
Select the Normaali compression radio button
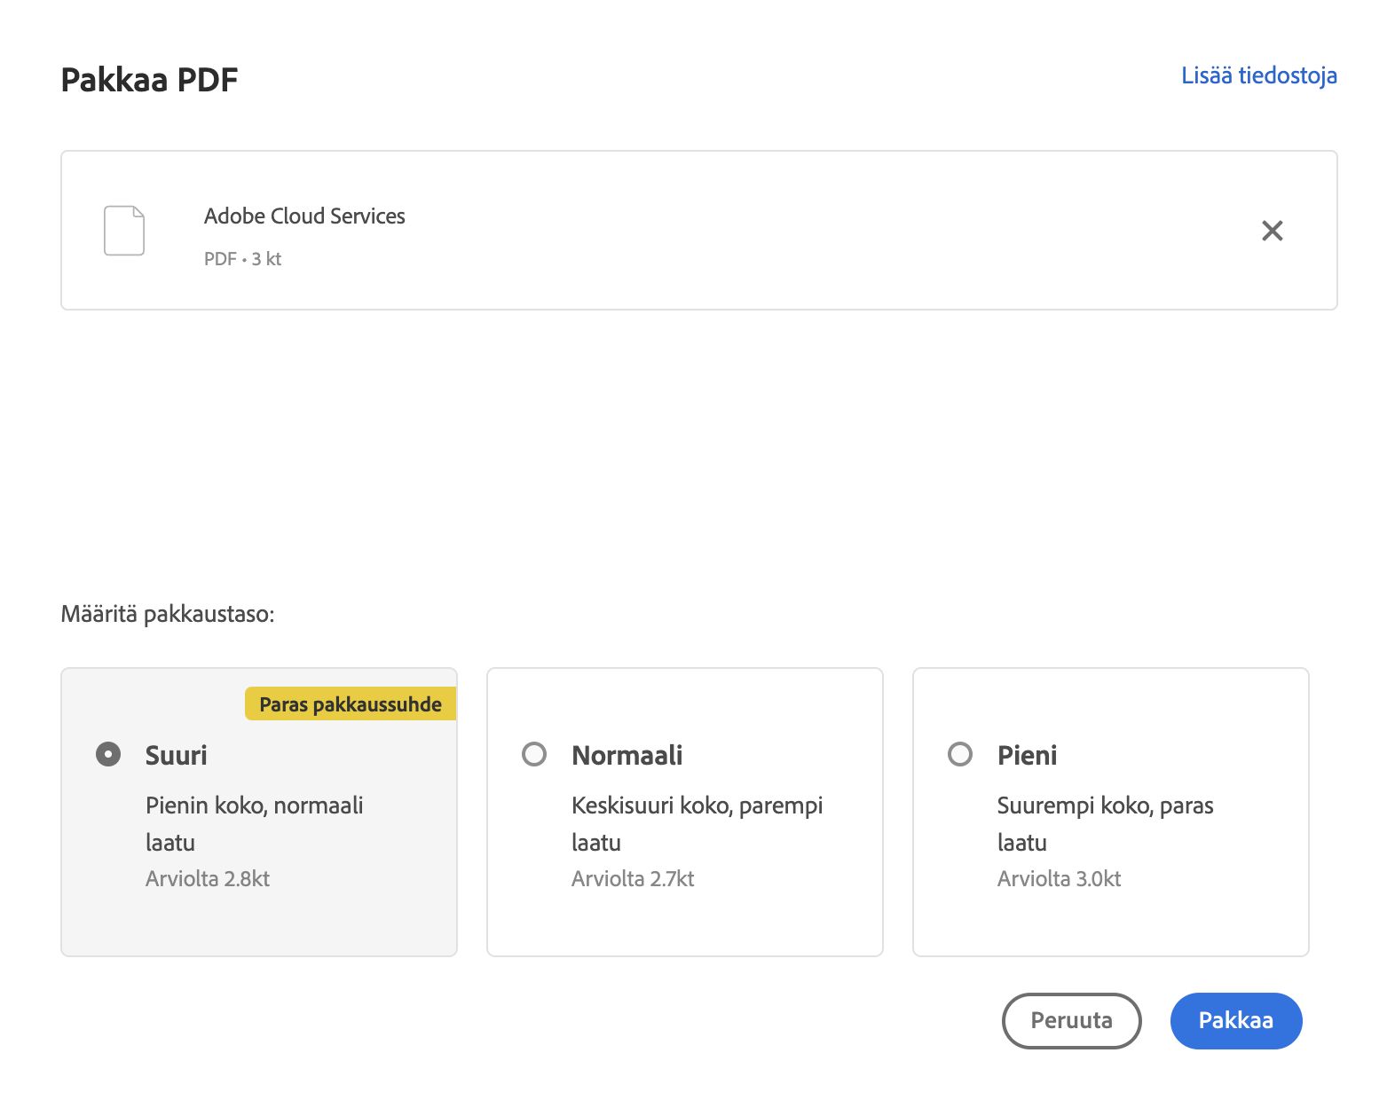point(534,755)
